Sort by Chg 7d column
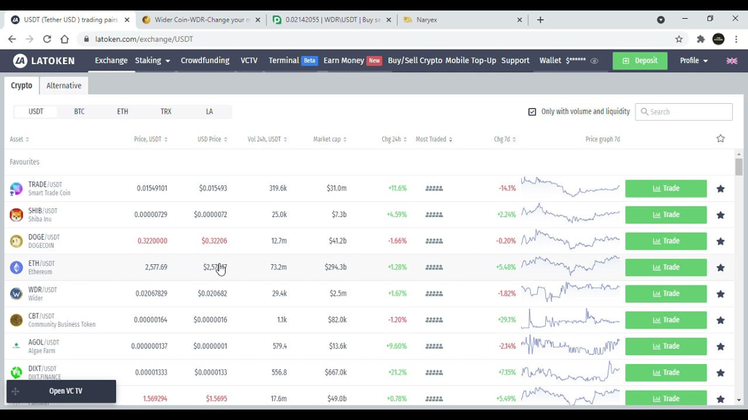This screenshot has height=420, width=748. coord(505,139)
